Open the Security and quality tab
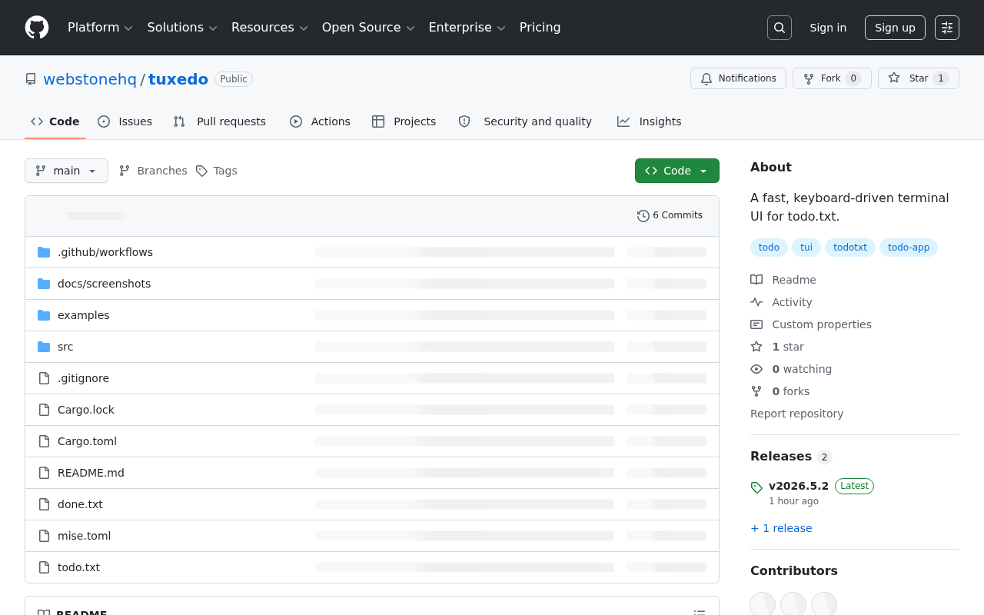Image resolution: width=984 pixels, height=615 pixels. 525,121
